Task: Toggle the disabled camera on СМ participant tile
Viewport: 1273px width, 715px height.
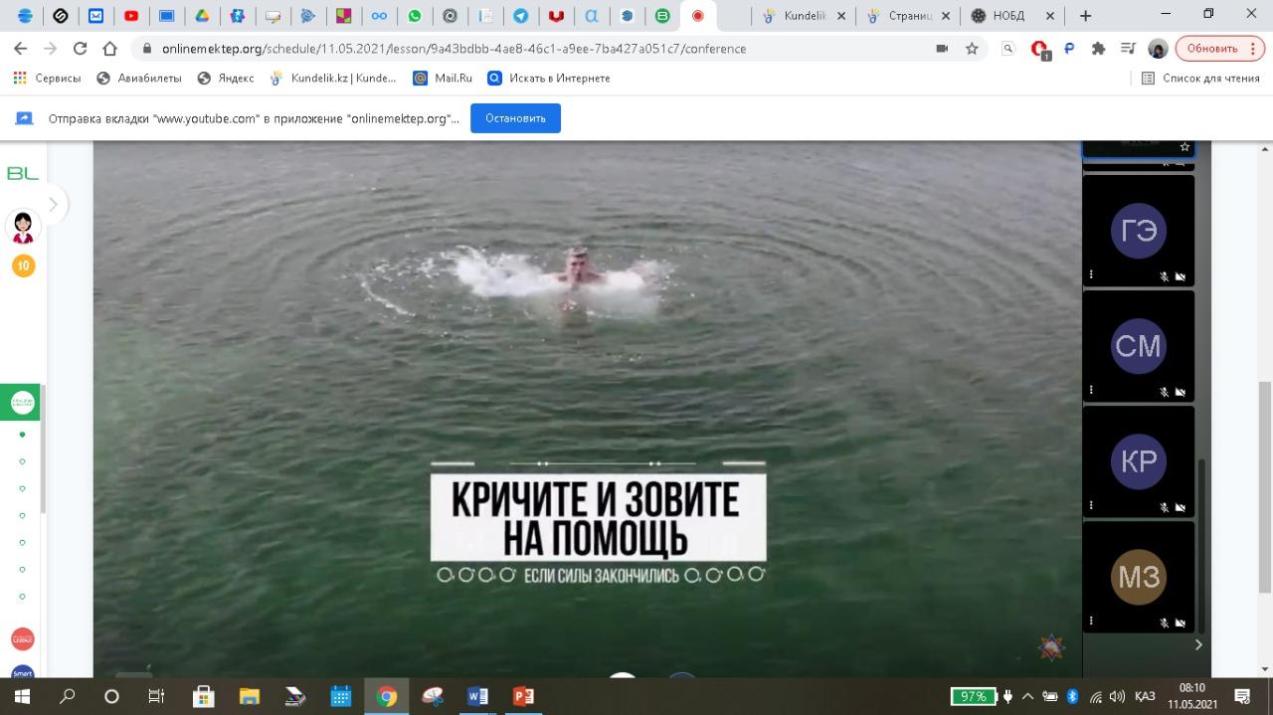Action: (x=1181, y=392)
